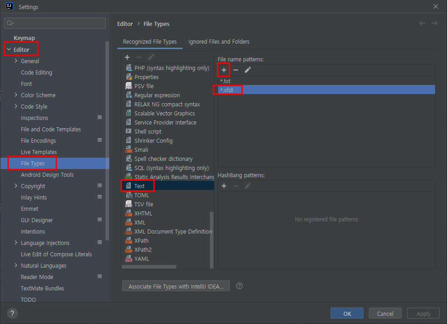Viewport: 447px width, 324px height.
Task: Remove the selected recognized file type
Action: tap(139, 57)
